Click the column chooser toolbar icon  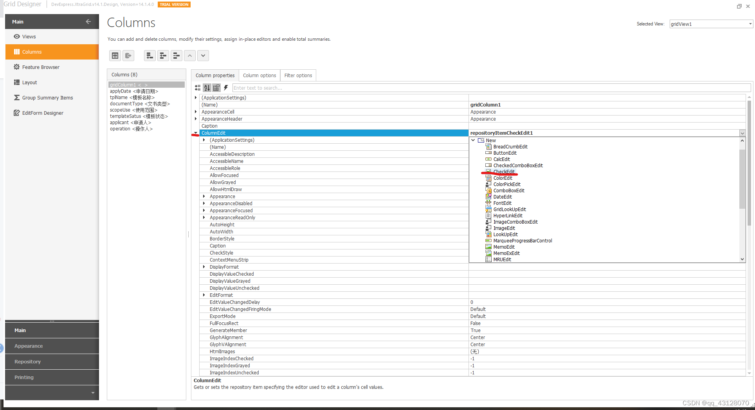[x=115, y=56]
